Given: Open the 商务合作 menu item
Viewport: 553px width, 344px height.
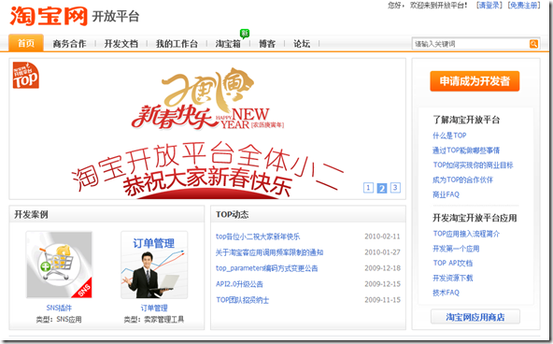Looking at the screenshot, I should tap(69, 44).
